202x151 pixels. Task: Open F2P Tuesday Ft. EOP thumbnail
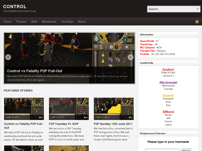coord(69,109)
